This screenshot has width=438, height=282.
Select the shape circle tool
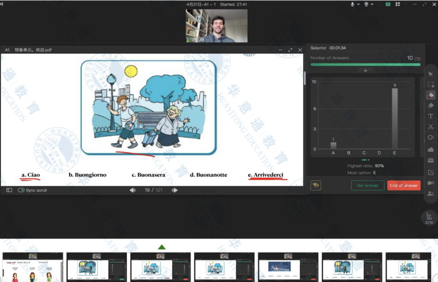click(430, 138)
